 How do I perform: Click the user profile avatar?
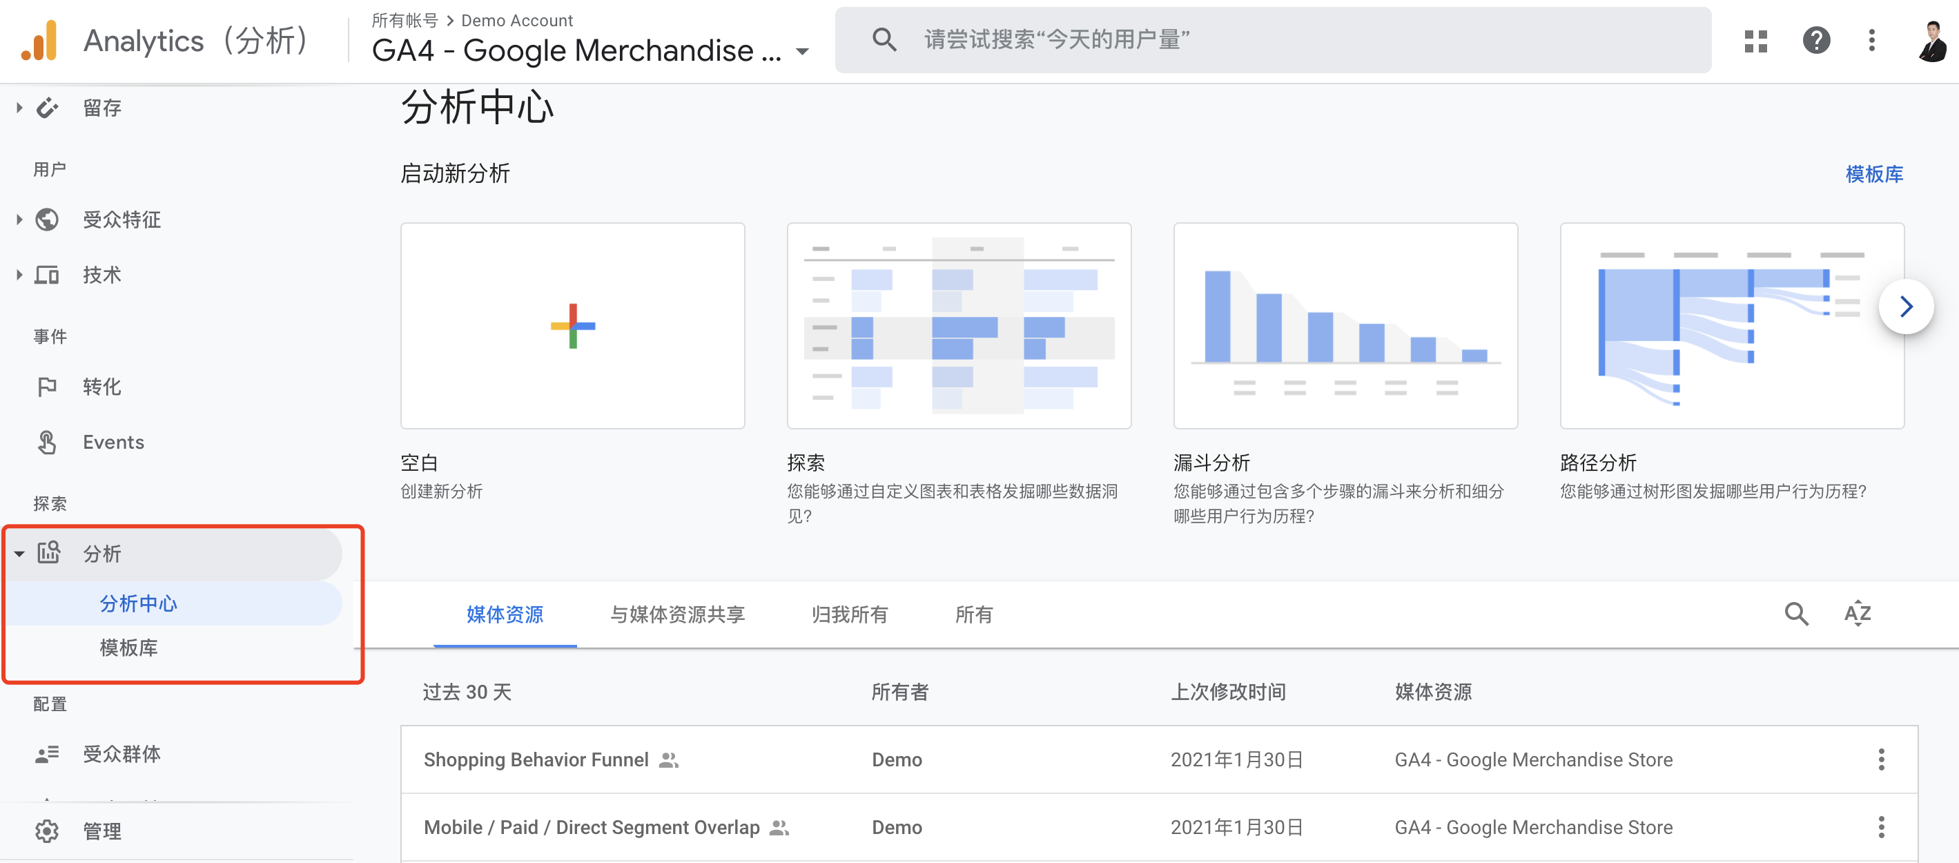coord(1932,40)
